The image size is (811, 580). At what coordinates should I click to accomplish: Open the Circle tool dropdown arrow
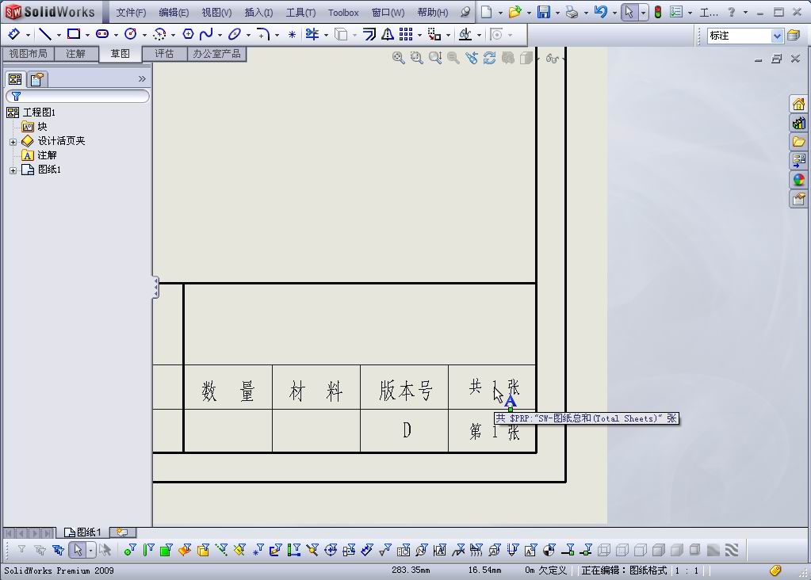coord(144,35)
